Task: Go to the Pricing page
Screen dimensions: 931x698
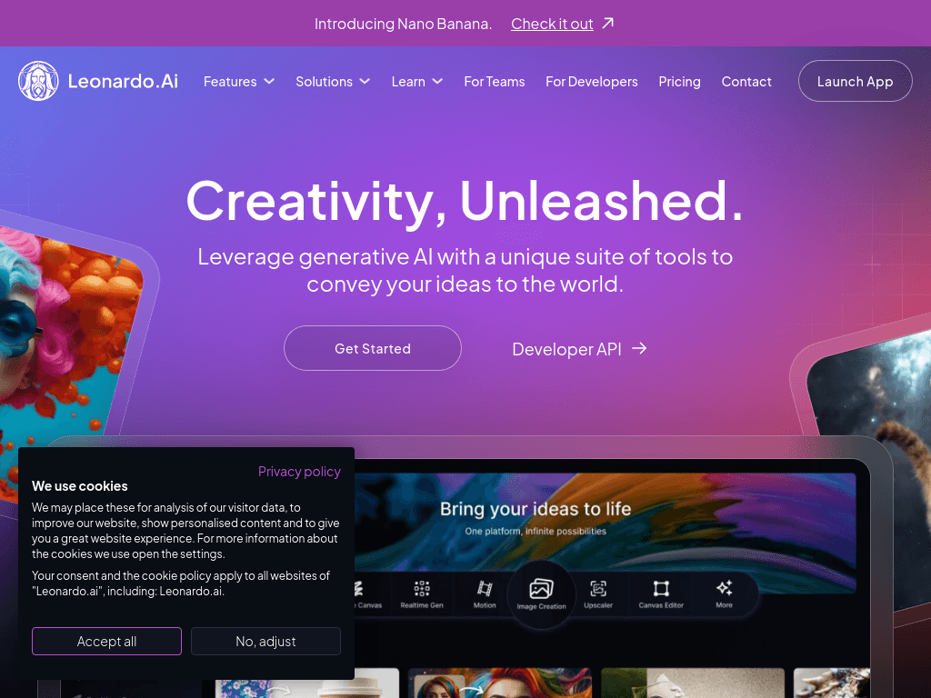Action: pos(679,81)
